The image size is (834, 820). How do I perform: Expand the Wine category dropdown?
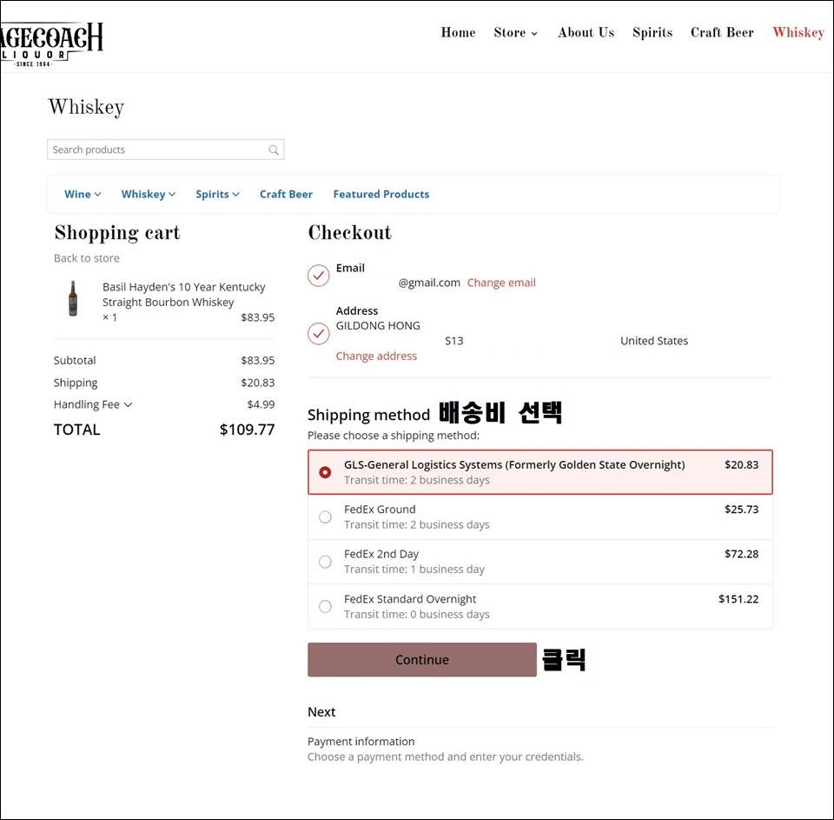pos(83,195)
